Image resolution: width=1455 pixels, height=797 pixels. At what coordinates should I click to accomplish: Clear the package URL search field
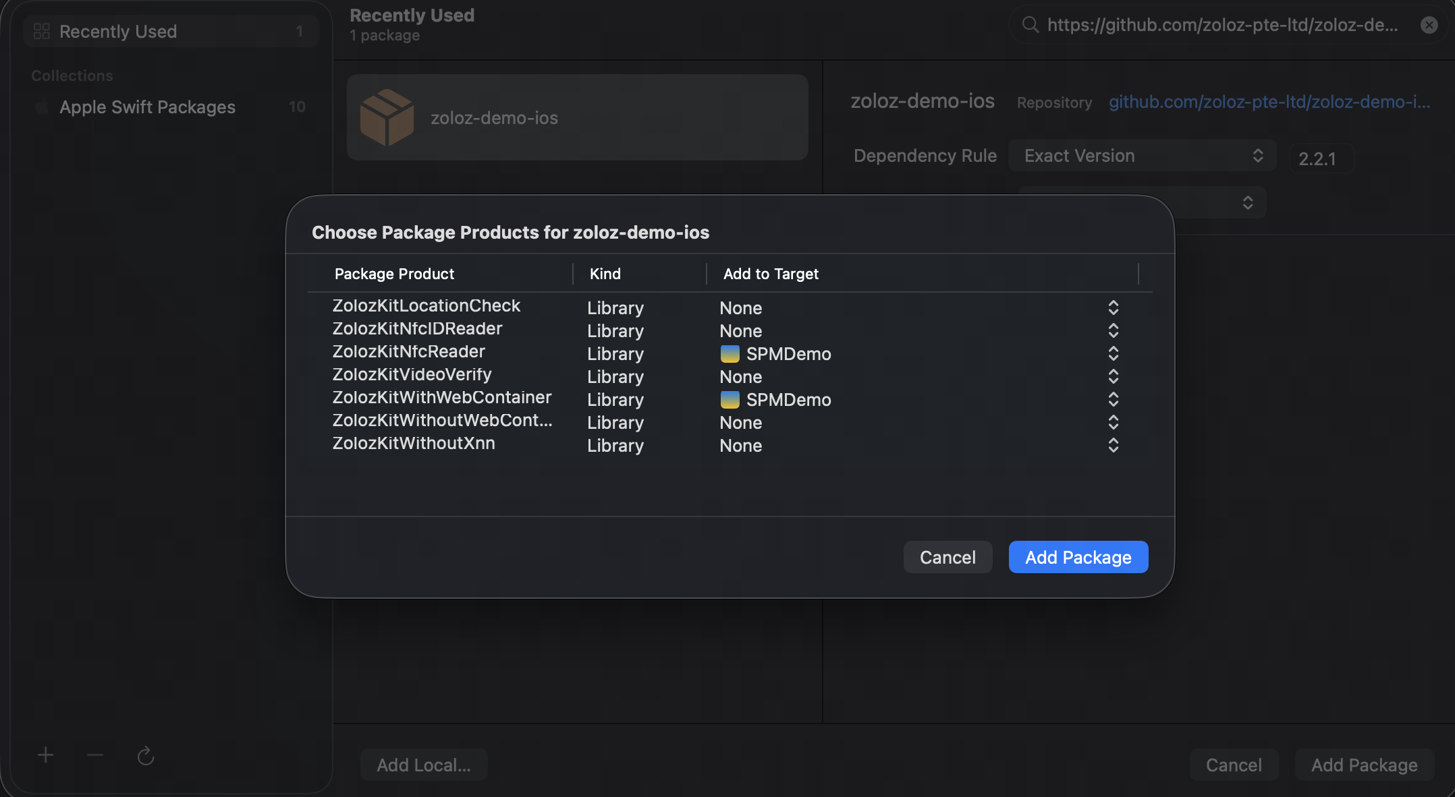(1429, 25)
